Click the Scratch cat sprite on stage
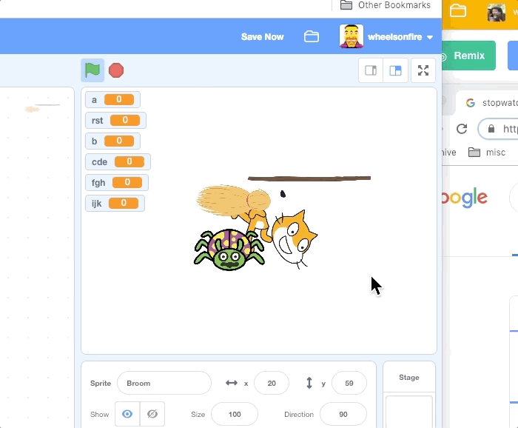Viewport: 518px width, 428px height. pyautogui.click(x=291, y=238)
